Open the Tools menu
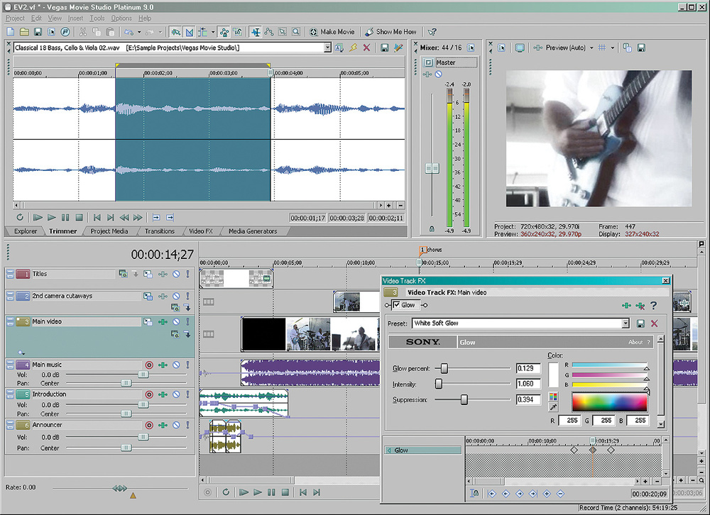This screenshot has height=515, width=710. click(x=97, y=18)
